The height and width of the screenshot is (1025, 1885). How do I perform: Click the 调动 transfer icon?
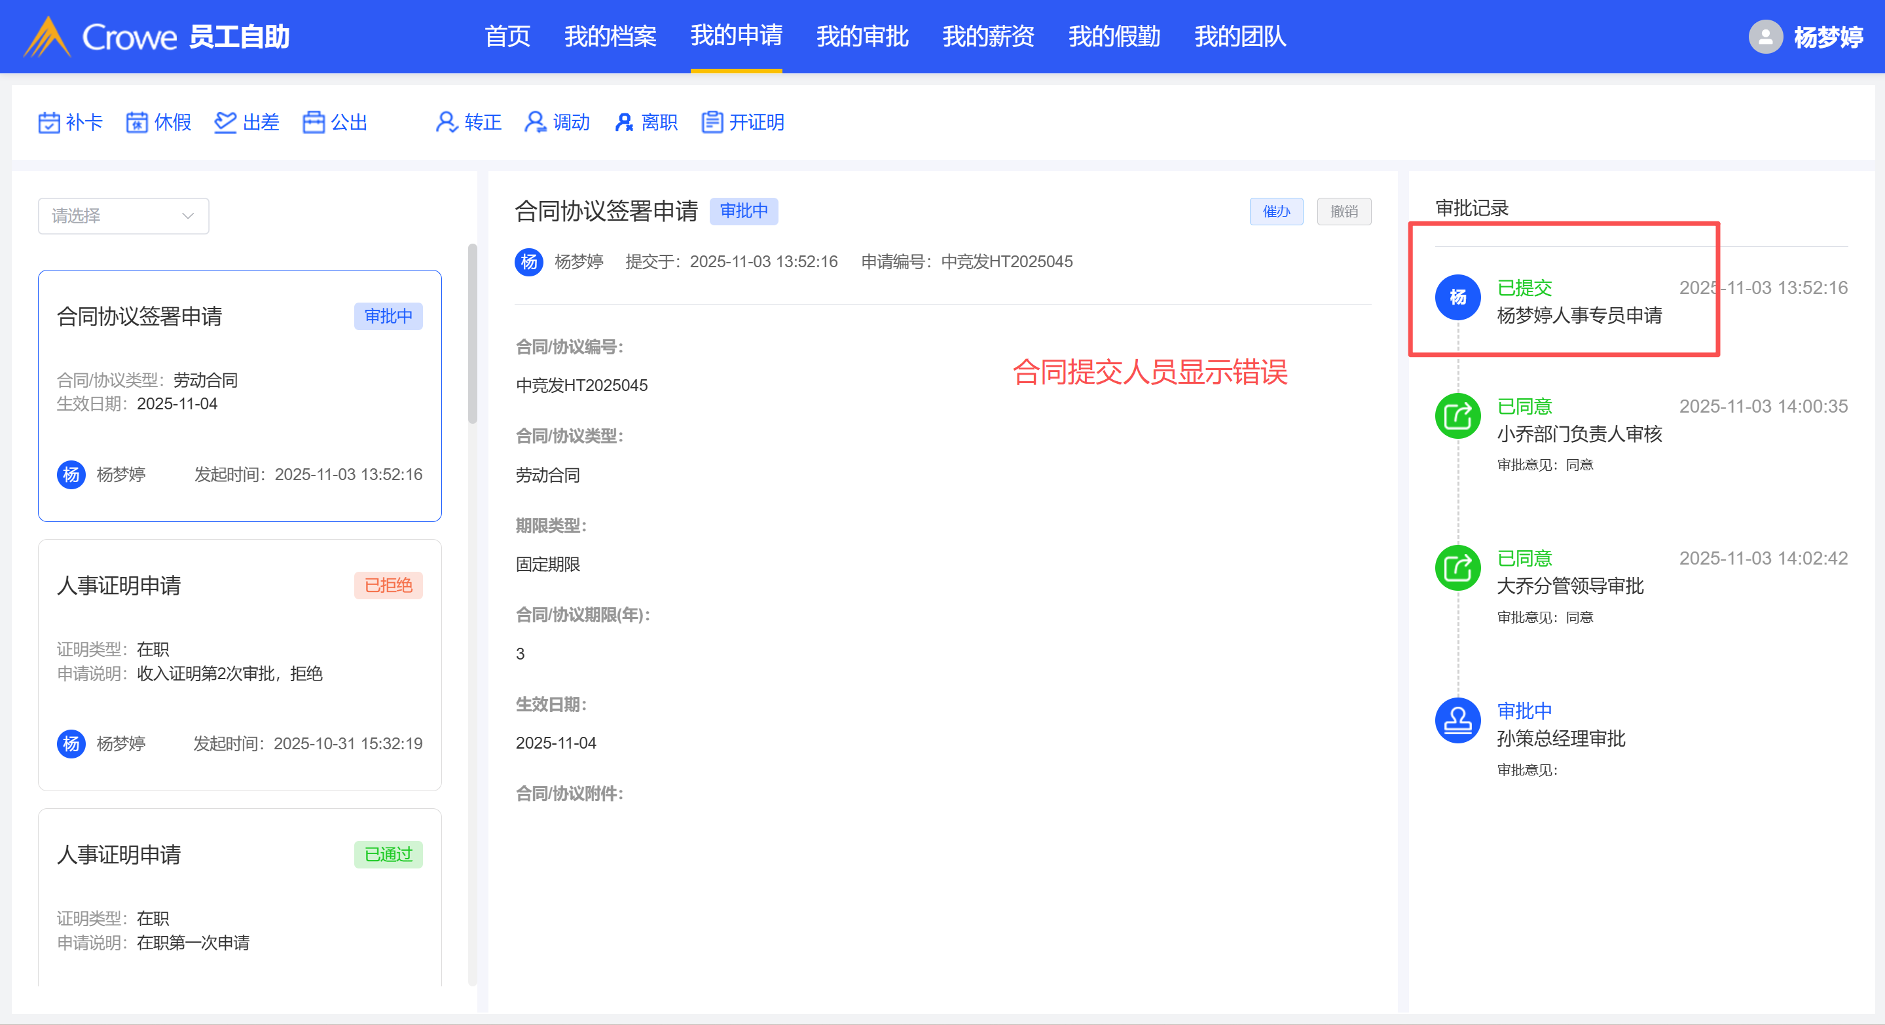(x=535, y=122)
